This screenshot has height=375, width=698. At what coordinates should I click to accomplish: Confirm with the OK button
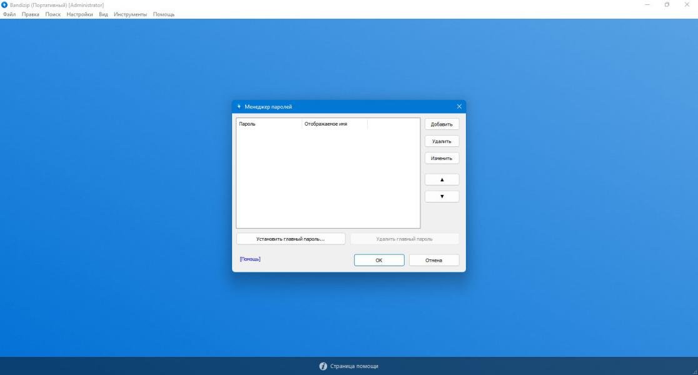click(x=379, y=260)
